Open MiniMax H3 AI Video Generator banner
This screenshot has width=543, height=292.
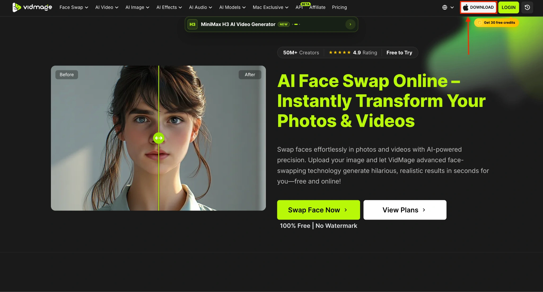(x=271, y=24)
